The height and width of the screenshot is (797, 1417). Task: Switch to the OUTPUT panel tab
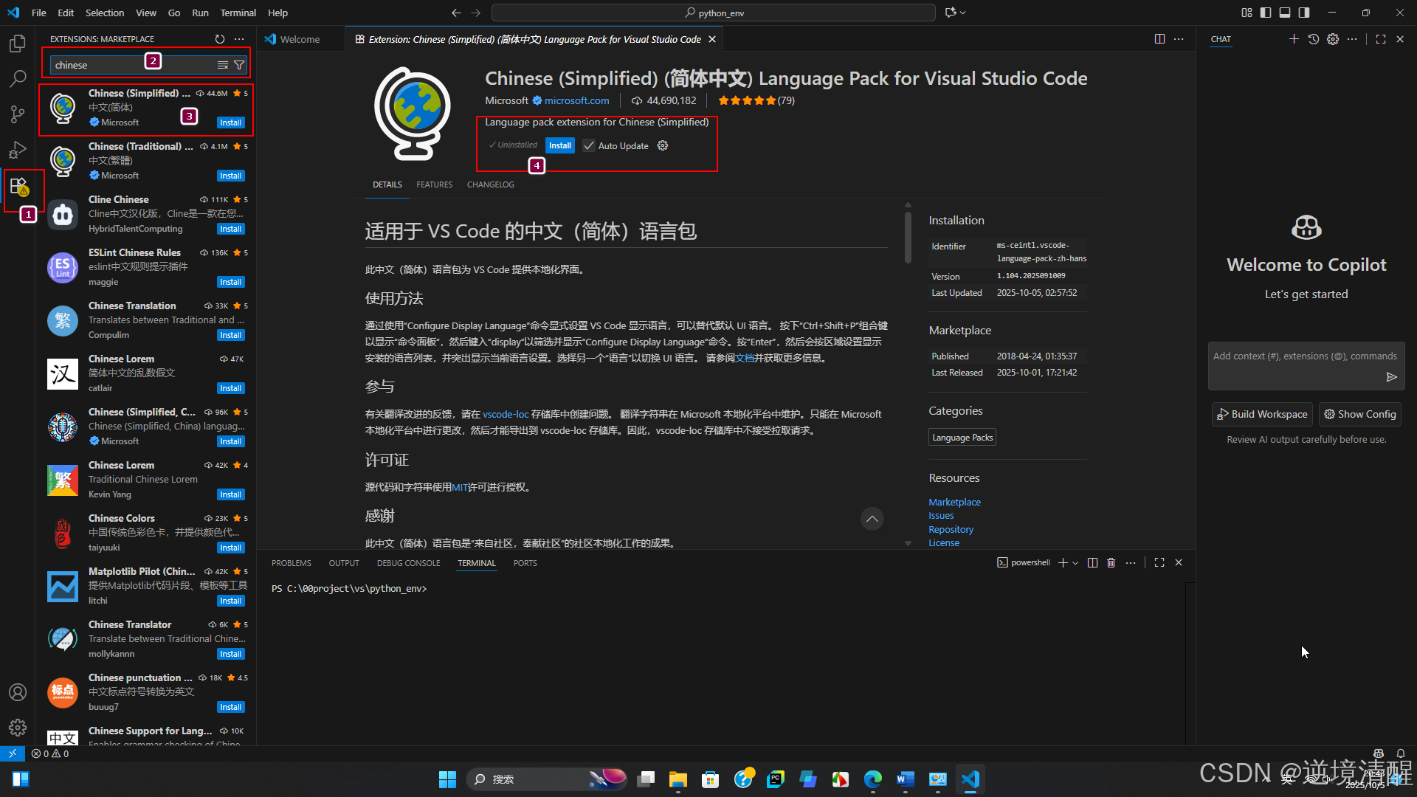344,563
